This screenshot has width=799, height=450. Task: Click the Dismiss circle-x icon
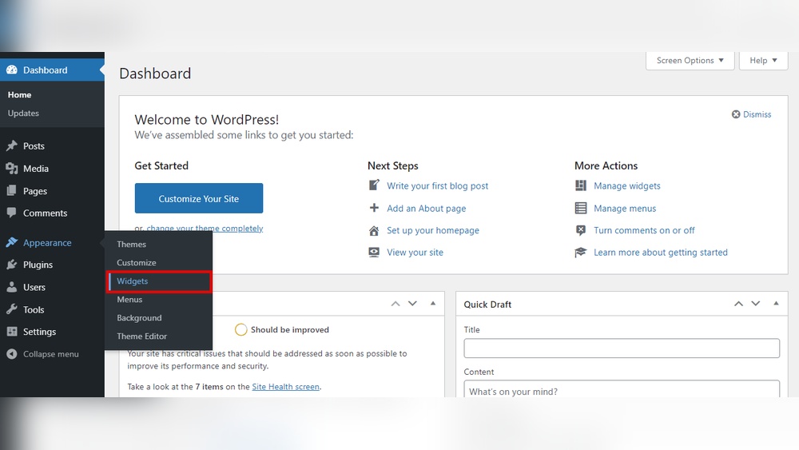click(736, 114)
